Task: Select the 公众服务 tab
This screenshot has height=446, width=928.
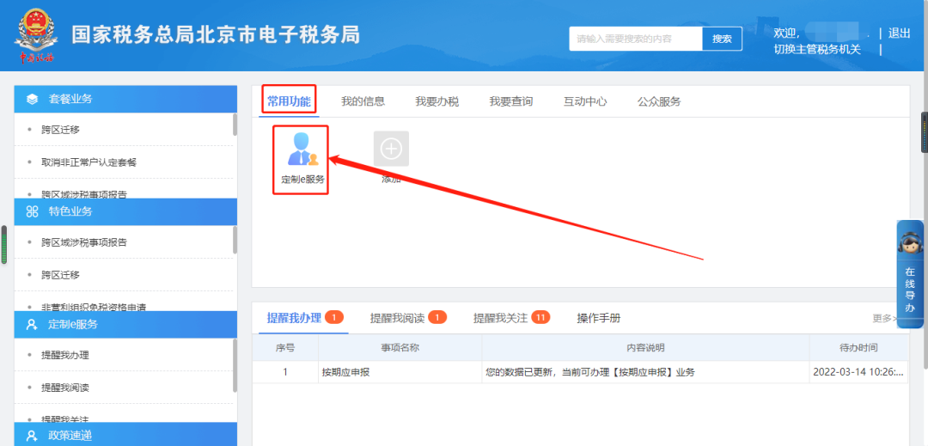Action: point(659,101)
